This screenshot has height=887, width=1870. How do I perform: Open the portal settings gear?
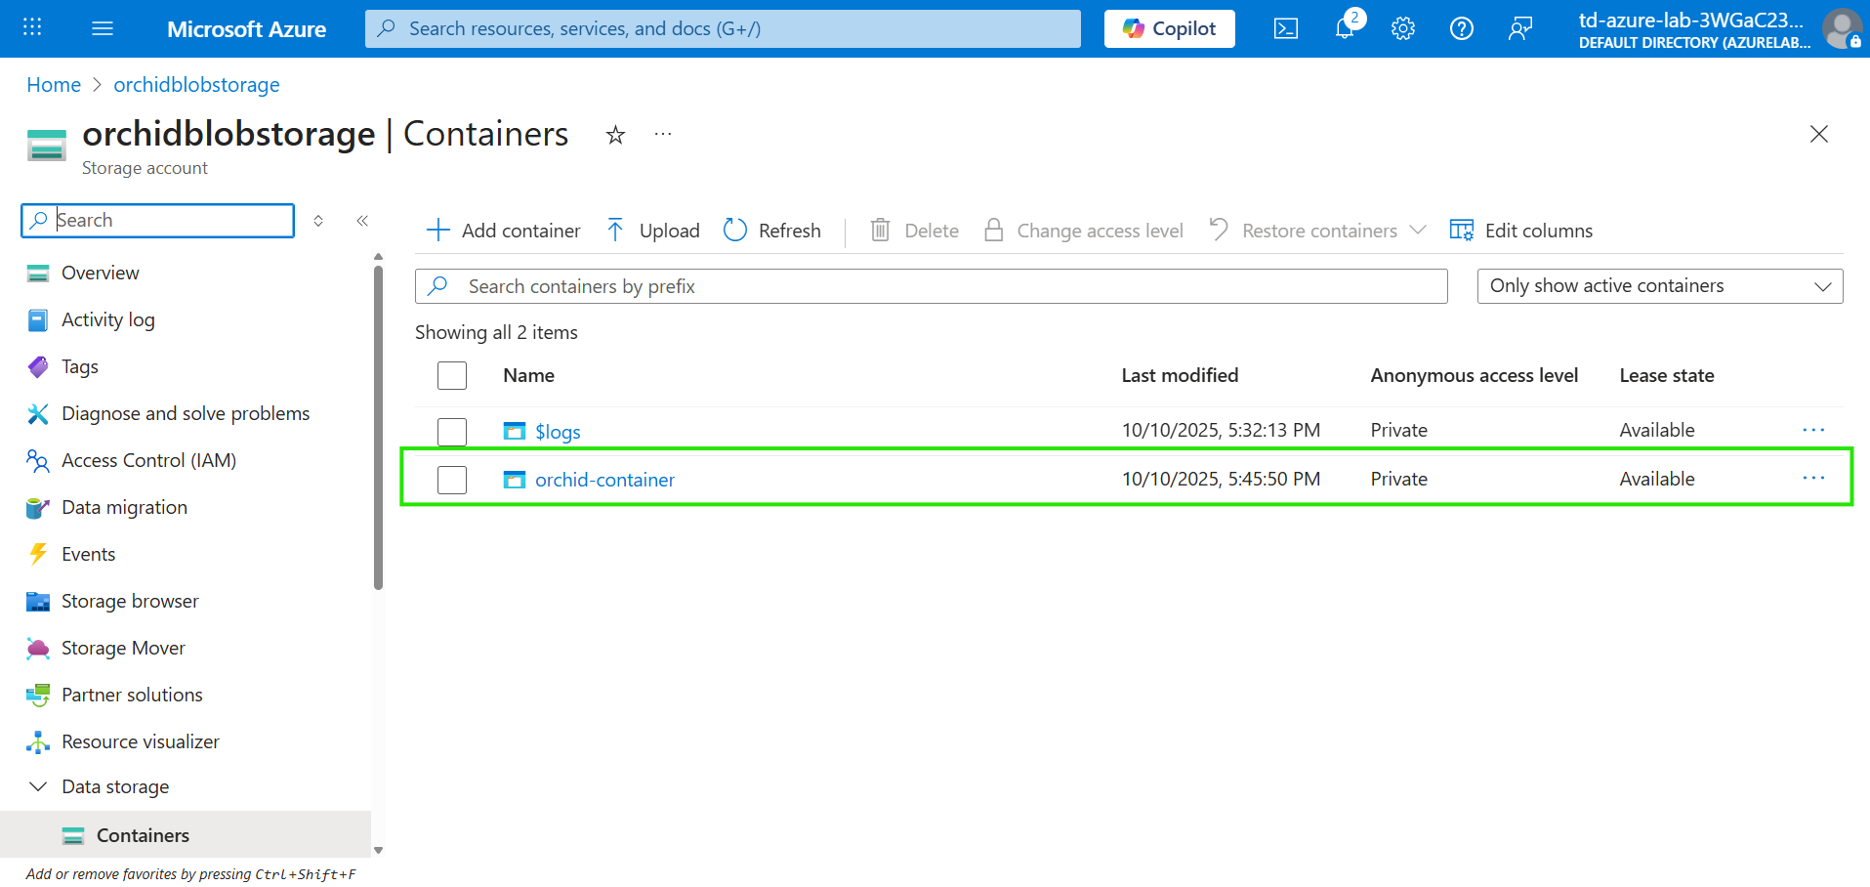tap(1403, 28)
